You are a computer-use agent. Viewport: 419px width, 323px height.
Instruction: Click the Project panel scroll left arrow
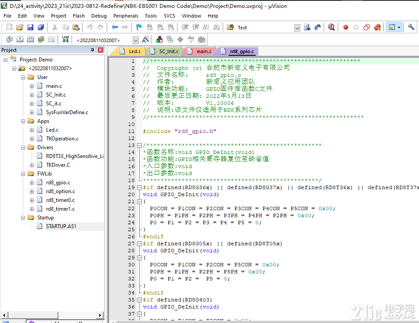pyautogui.click(x=4, y=315)
